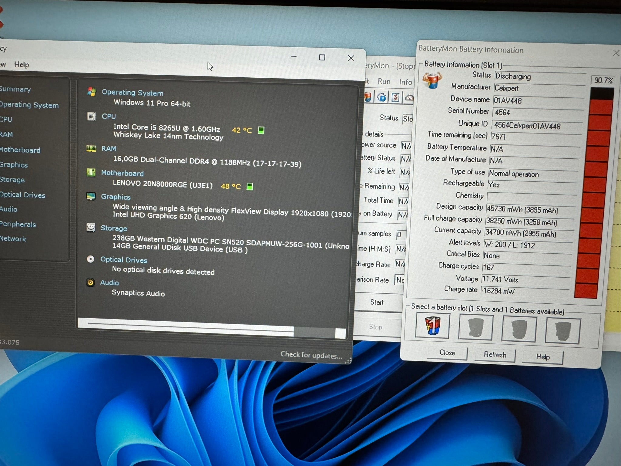
Task: Open the CPU summary heading link
Action: (109, 116)
